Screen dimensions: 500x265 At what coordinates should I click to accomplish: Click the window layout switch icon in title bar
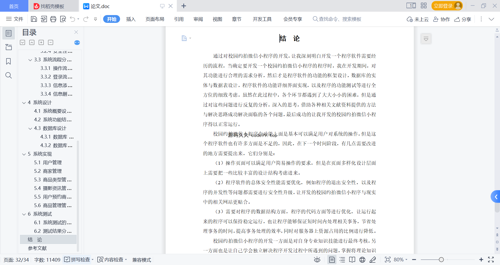click(x=411, y=6)
